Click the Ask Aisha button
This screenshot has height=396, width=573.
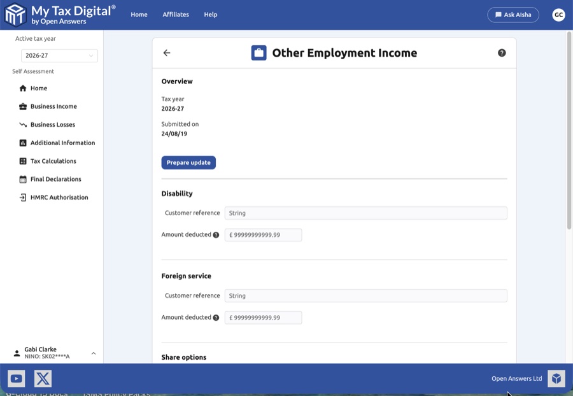513,14
